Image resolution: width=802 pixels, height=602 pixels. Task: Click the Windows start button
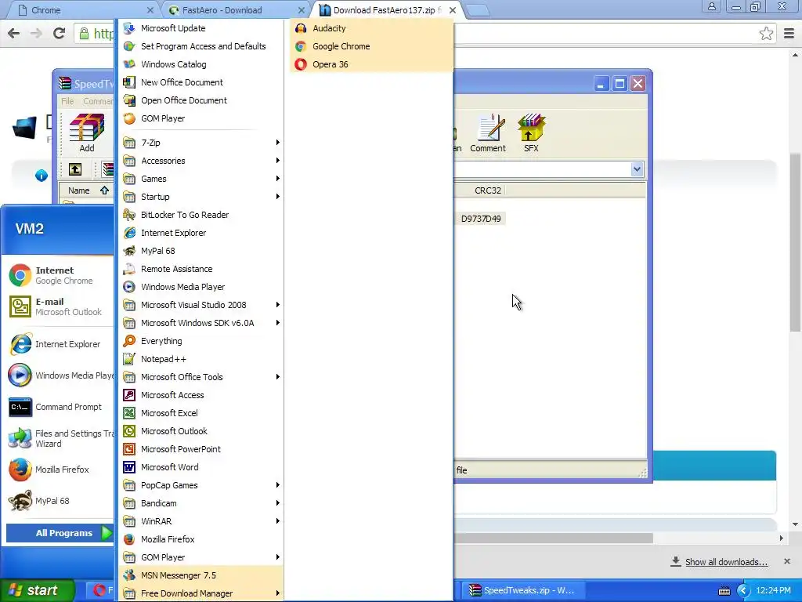pos(37,590)
